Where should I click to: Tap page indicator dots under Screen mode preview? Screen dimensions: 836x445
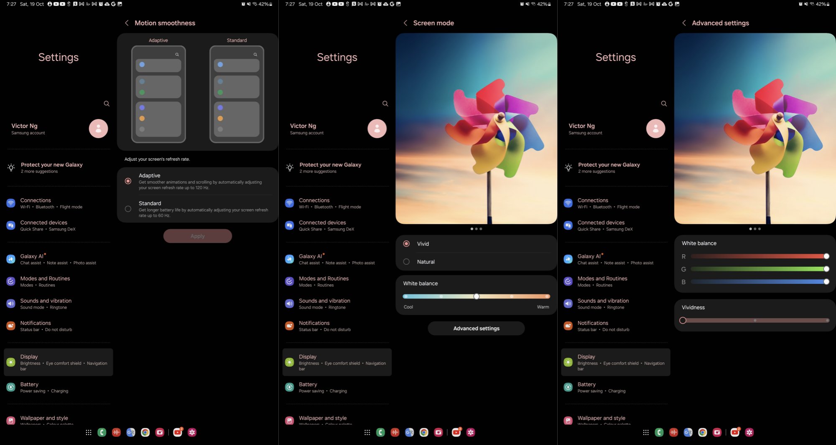[476, 229]
